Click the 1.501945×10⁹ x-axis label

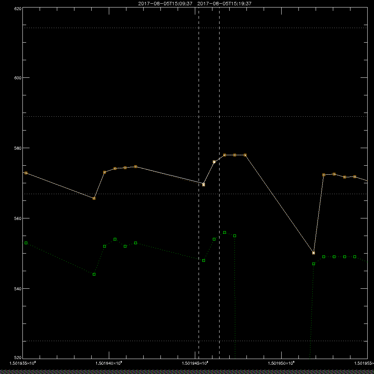pyautogui.click(x=195, y=363)
